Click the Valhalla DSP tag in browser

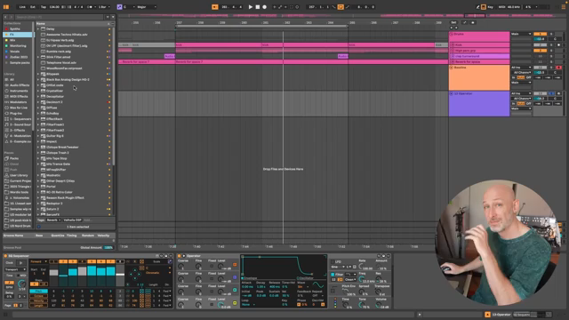click(72, 220)
